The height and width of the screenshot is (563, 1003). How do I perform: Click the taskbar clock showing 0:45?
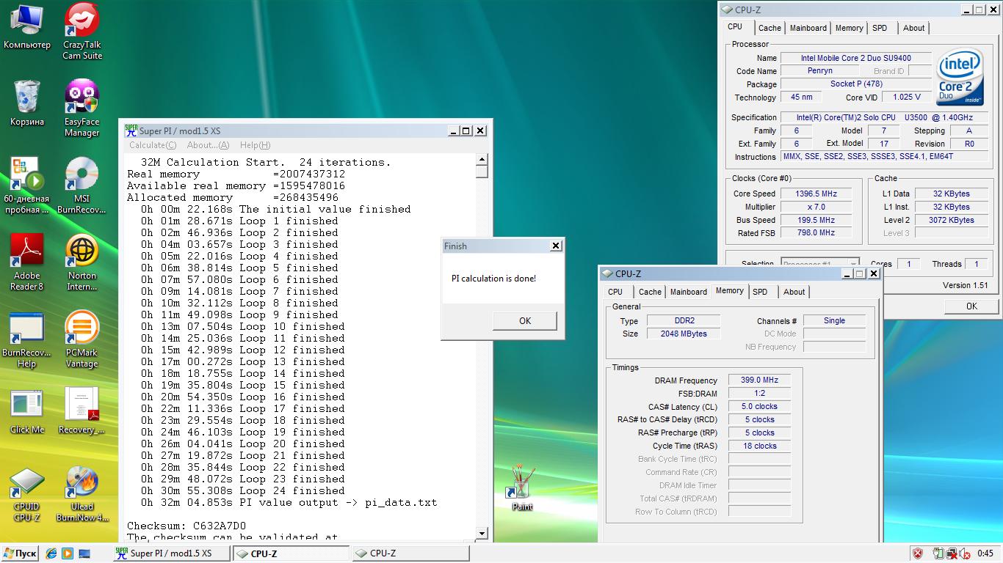[985, 553]
